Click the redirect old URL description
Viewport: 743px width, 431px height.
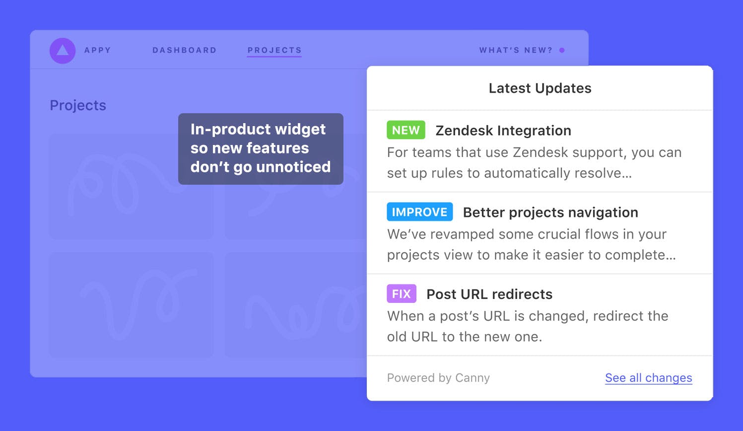tap(528, 326)
